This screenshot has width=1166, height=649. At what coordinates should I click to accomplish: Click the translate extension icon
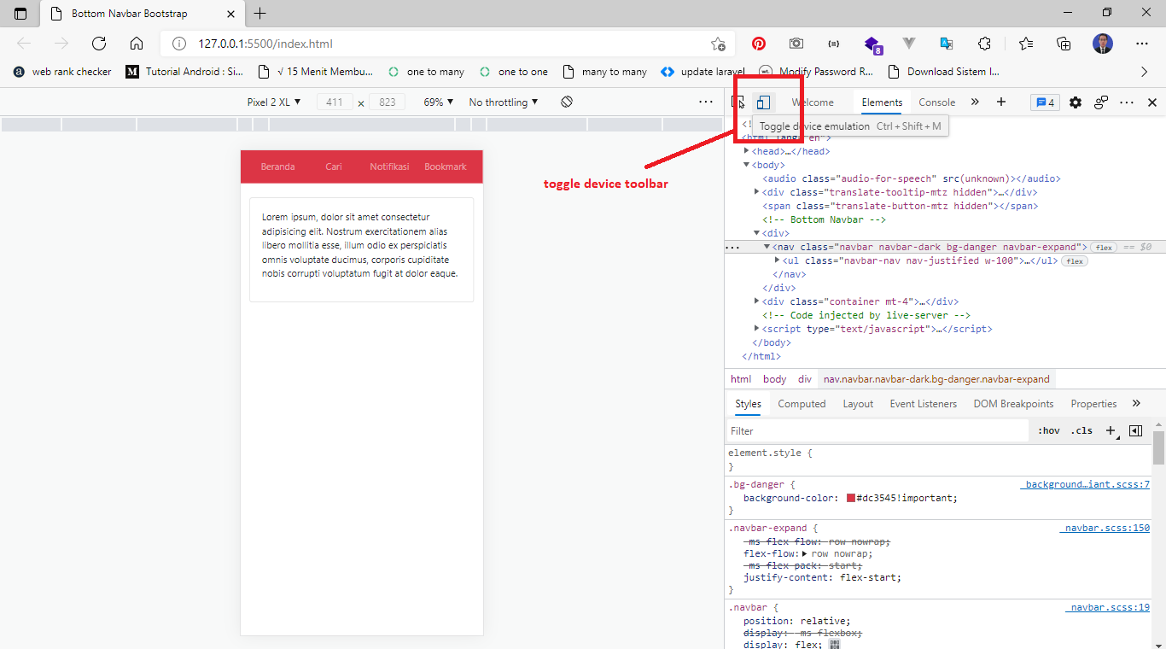point(947,44)
